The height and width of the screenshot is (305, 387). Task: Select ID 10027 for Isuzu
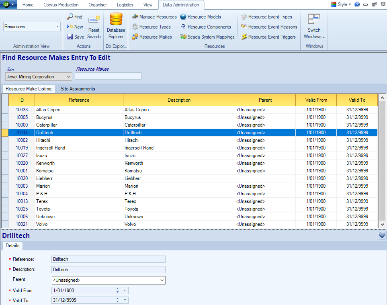tap(22, 156)
